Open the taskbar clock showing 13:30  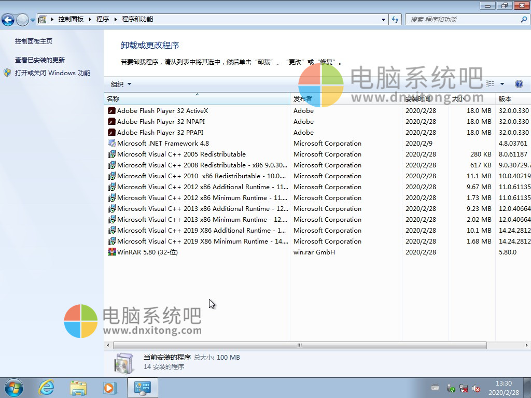coord(504,388)
